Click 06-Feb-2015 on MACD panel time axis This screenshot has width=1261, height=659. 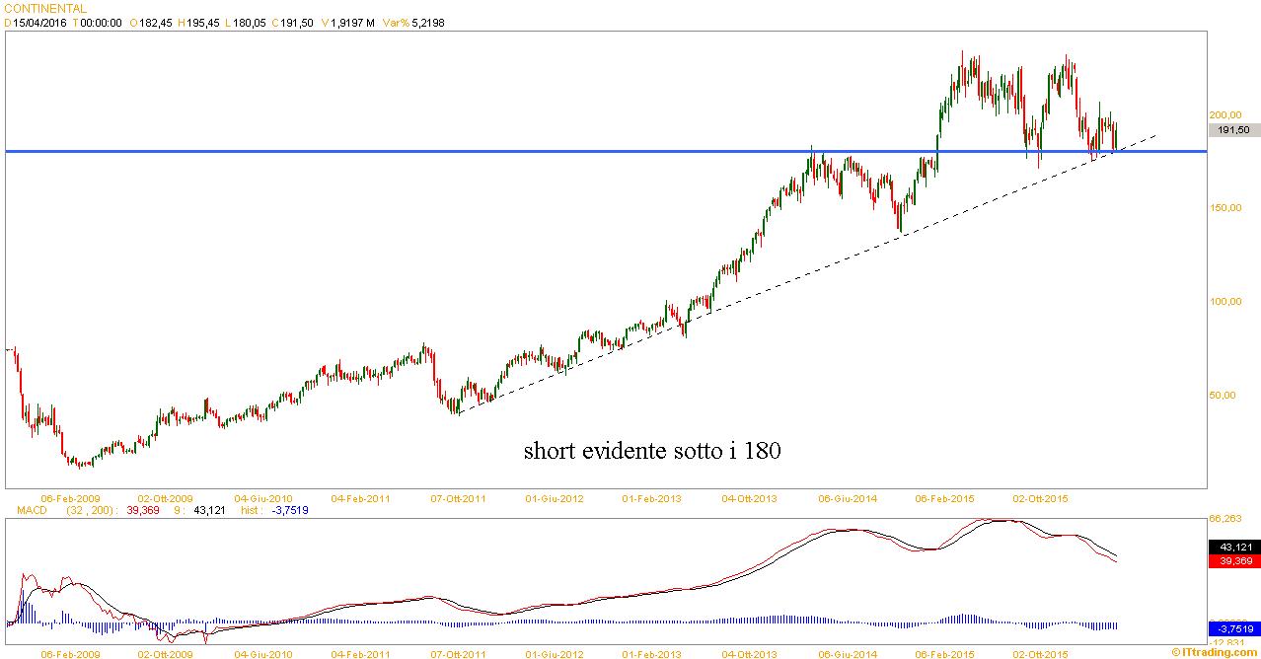pos(944,653)
